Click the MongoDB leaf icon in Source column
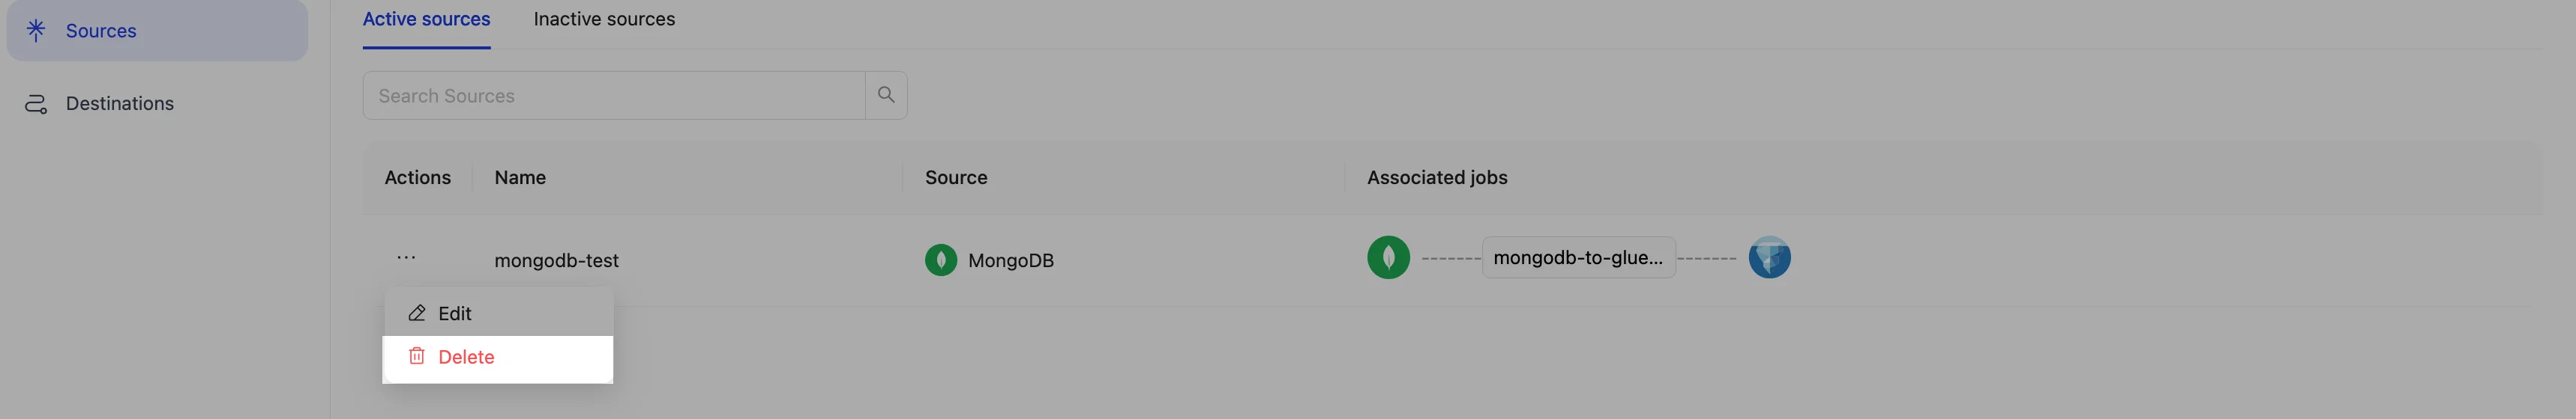The image size is (2576, 419). pyautogui.click(x=940, y=260)
